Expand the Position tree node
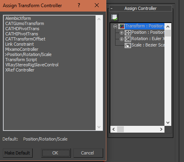 tap(121, 33)
